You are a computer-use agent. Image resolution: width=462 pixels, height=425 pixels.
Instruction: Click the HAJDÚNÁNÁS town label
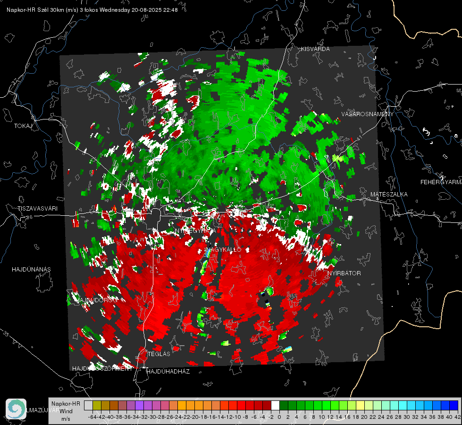[x=31, y=269]
